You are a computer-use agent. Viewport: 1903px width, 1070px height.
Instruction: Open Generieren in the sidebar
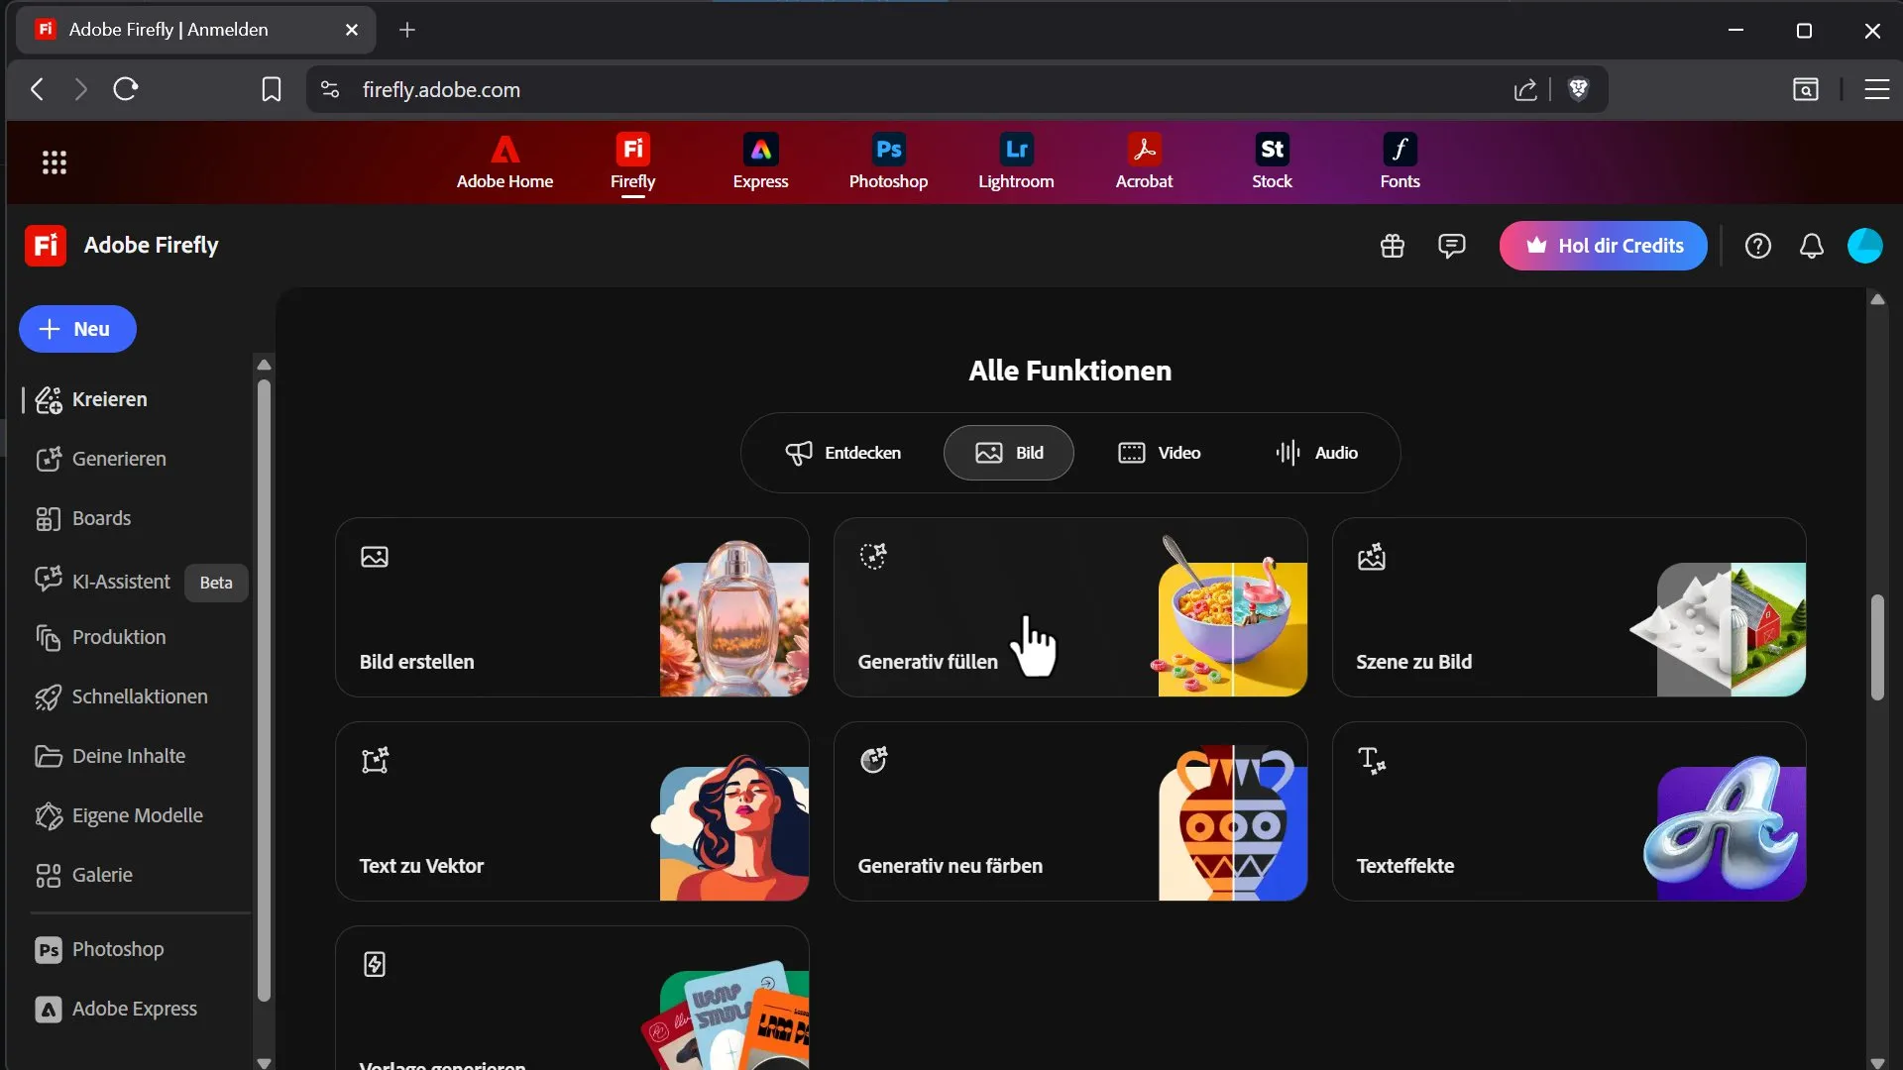tap(101, 459)
